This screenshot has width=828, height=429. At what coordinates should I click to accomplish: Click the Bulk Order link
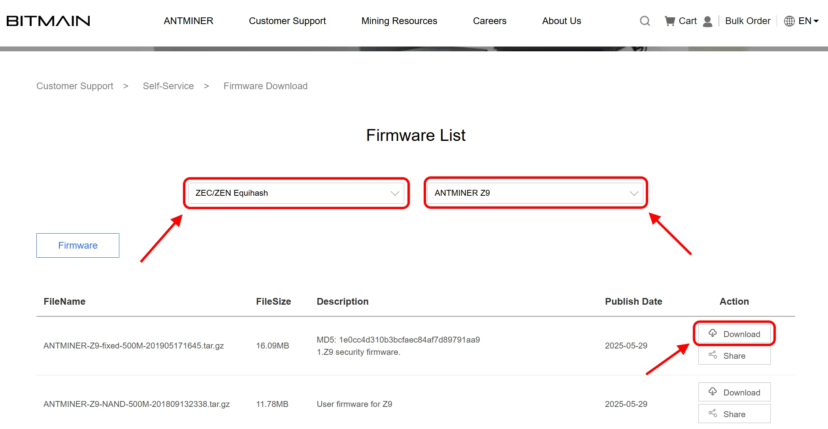click(747, 21)
